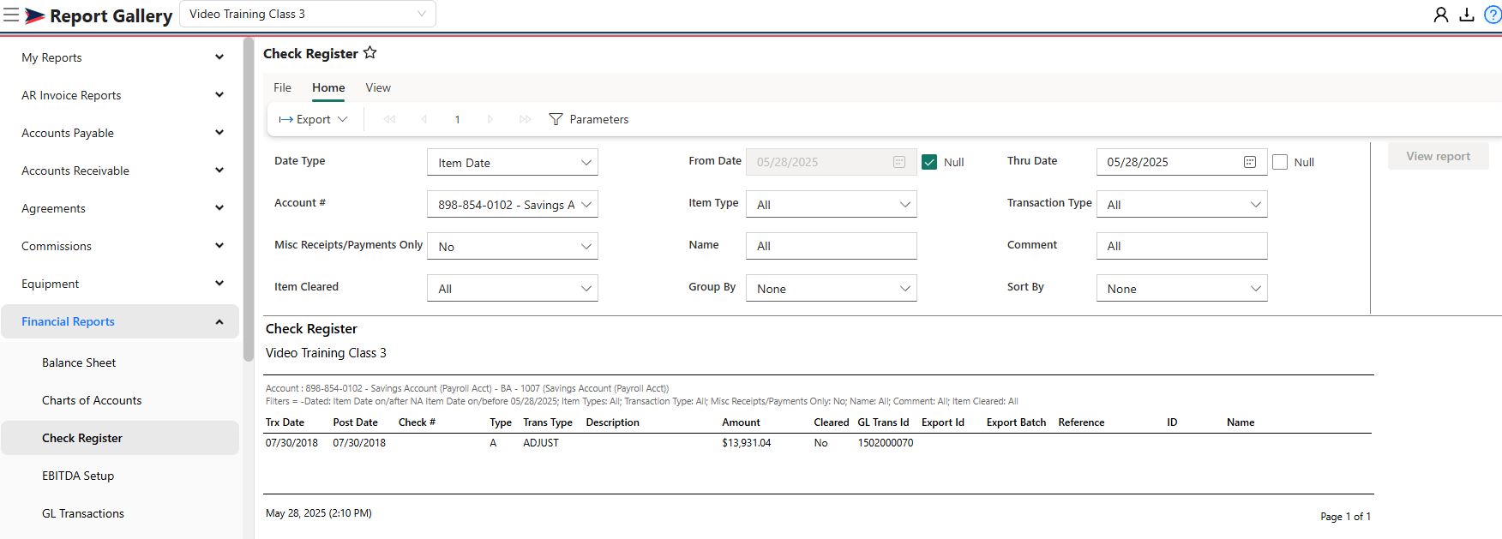Expand My Reports section
This screenshot has height=539, width=1502.
point(120,57)
